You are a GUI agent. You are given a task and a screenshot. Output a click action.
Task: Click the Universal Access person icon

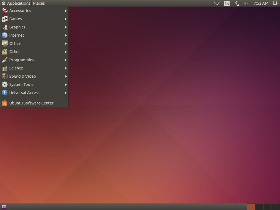point(5,93)
